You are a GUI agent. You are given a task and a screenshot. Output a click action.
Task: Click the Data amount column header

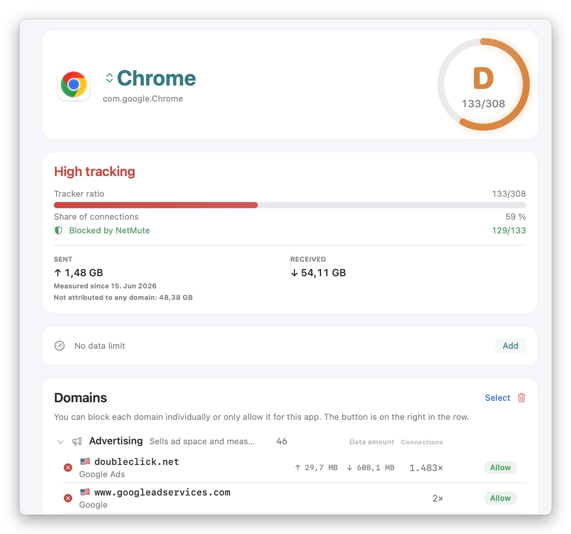(x=372, y=442)
